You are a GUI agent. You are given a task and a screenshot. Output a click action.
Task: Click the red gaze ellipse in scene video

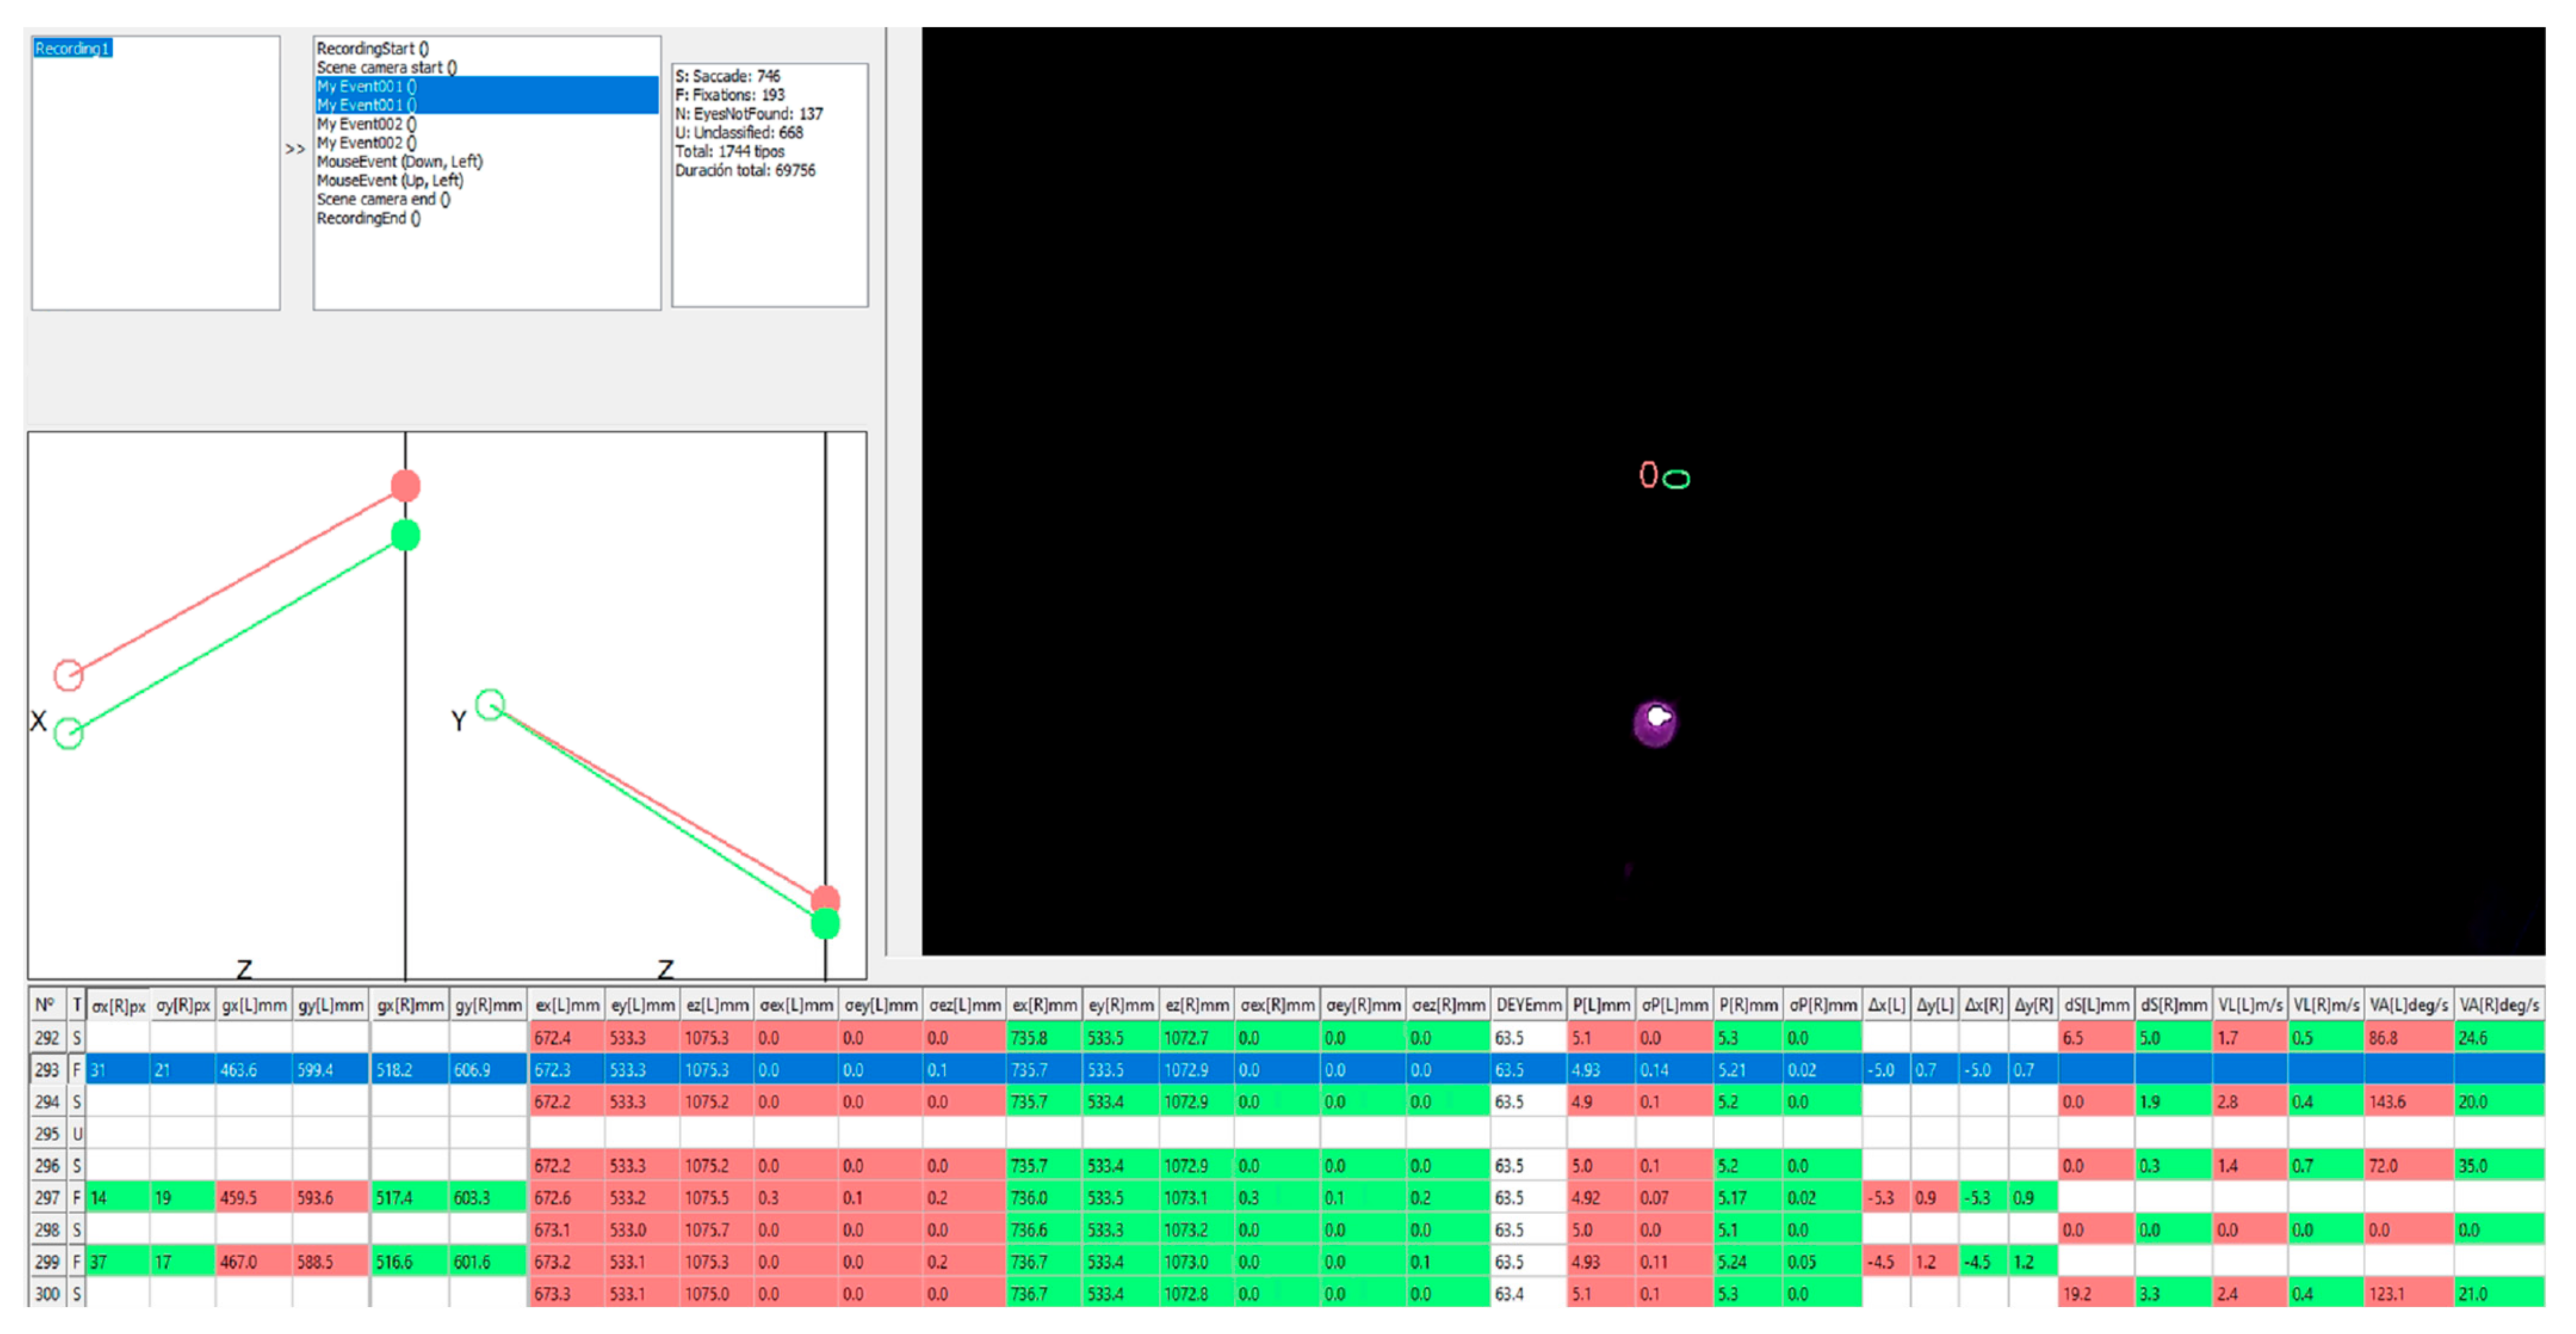[x=1648, y=474]
